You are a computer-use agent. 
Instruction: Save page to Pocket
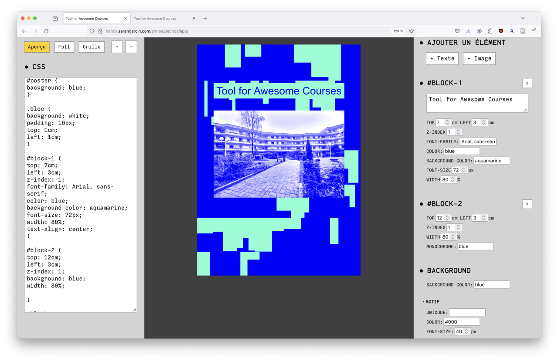pyautogui.click(x=457, y=31)
